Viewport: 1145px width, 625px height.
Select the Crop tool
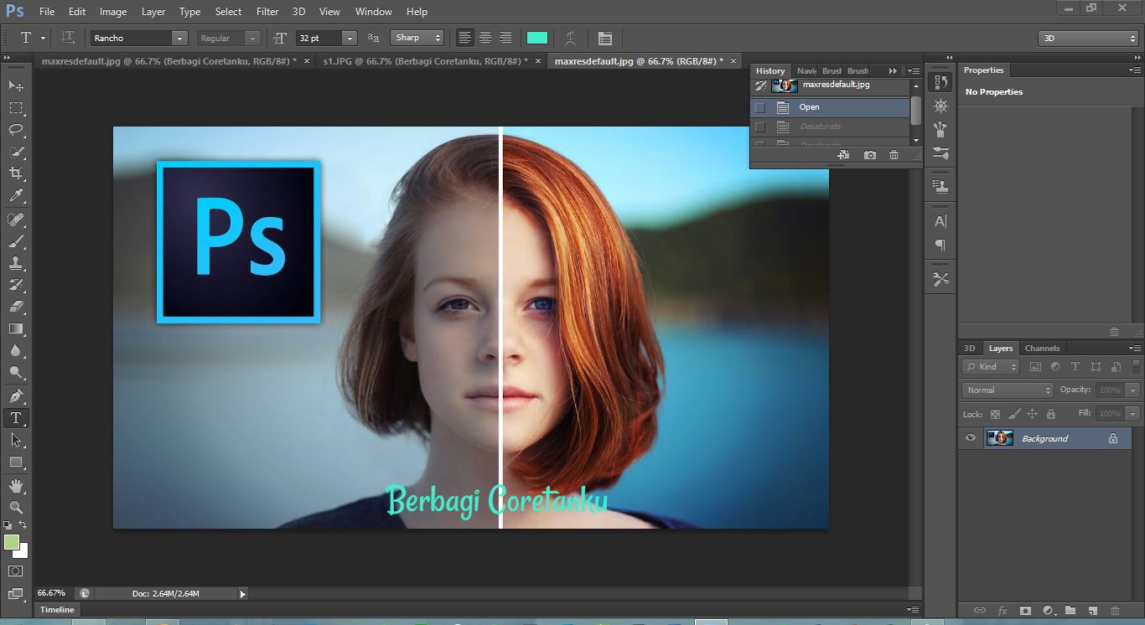pos(16,173)
